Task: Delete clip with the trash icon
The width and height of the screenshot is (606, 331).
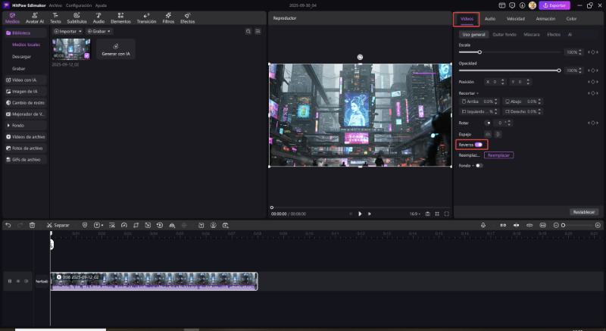Action: [32, 225]
